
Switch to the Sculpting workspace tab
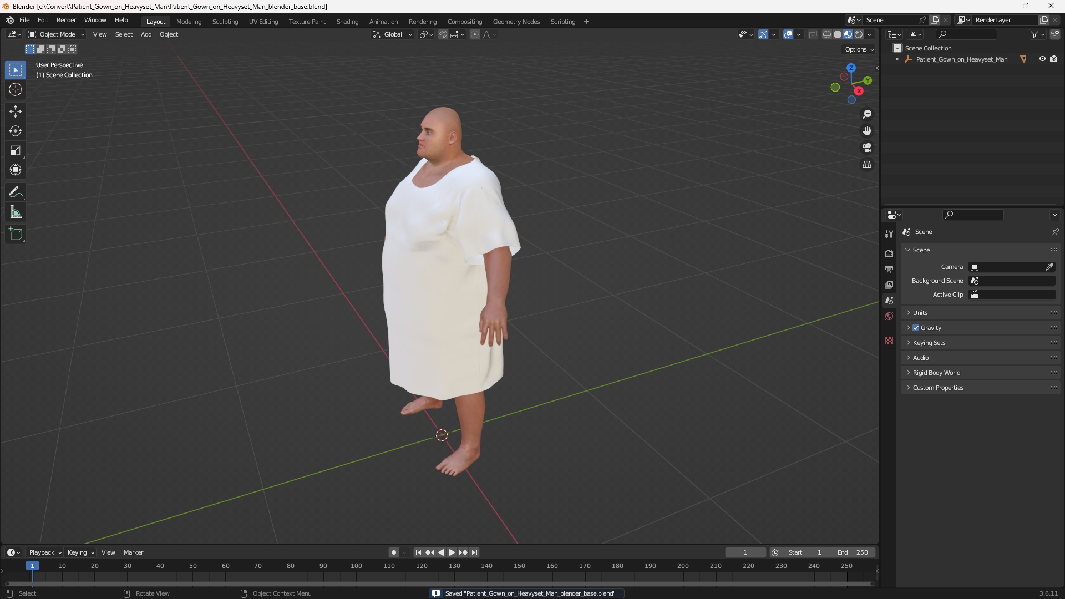225,22
